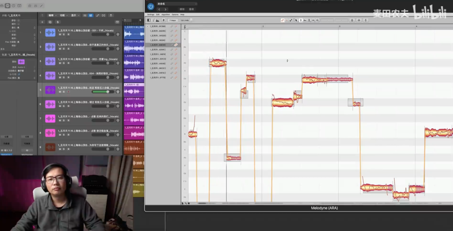Click the waveform icon of track 9
Viewport: 453px width, 231px height.
coord(50,147)
